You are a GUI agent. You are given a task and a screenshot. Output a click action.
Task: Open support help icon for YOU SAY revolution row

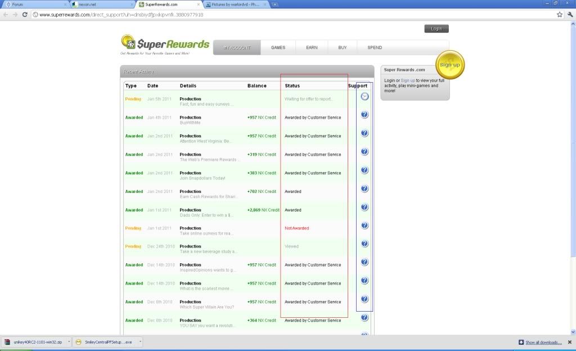[364, 318]
